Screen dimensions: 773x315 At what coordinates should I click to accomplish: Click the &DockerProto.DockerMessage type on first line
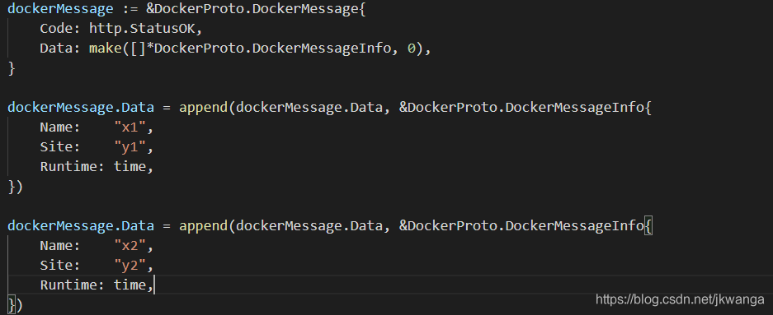coord(252,9)
